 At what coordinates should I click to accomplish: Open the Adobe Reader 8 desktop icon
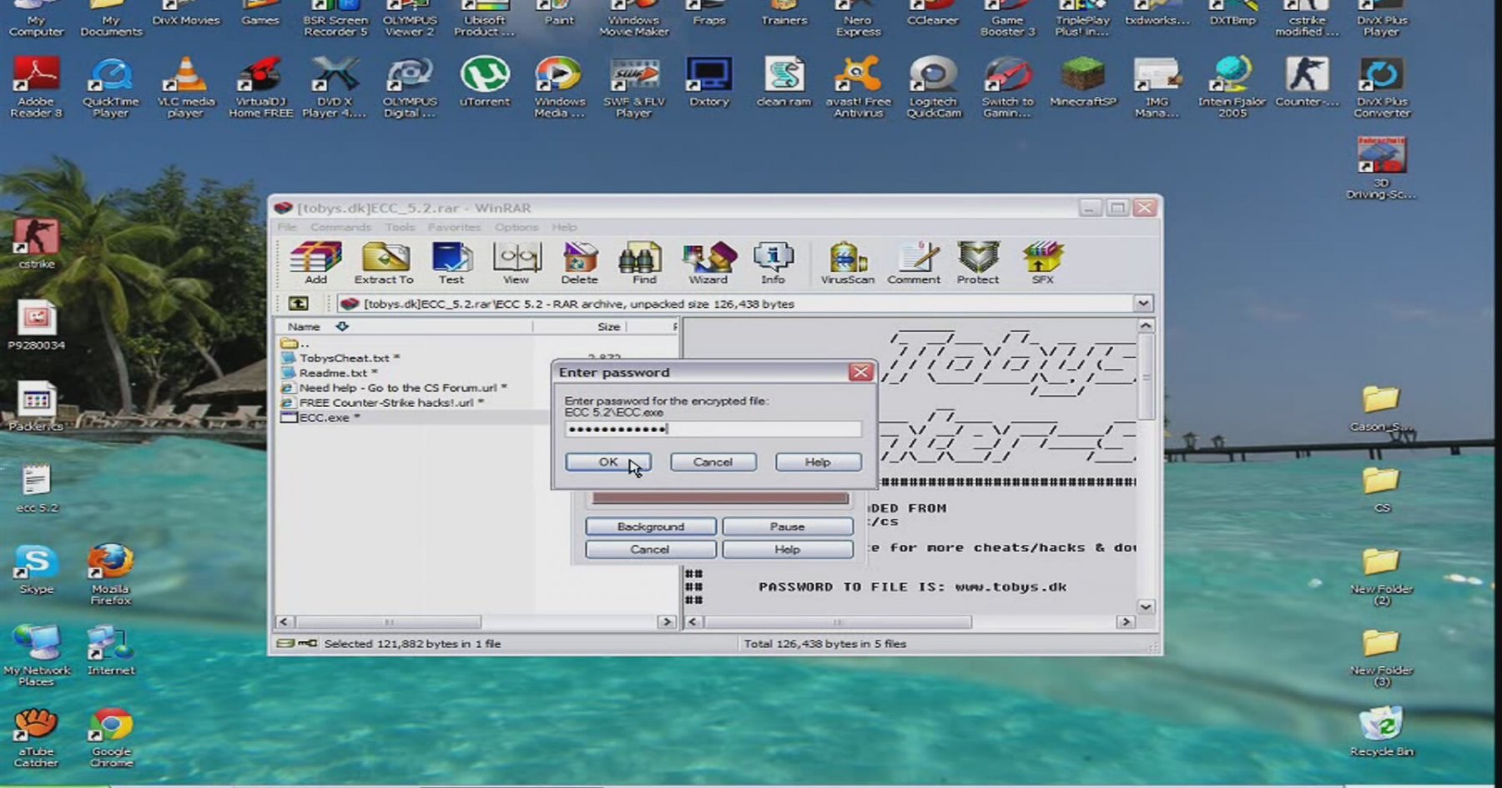36,88
